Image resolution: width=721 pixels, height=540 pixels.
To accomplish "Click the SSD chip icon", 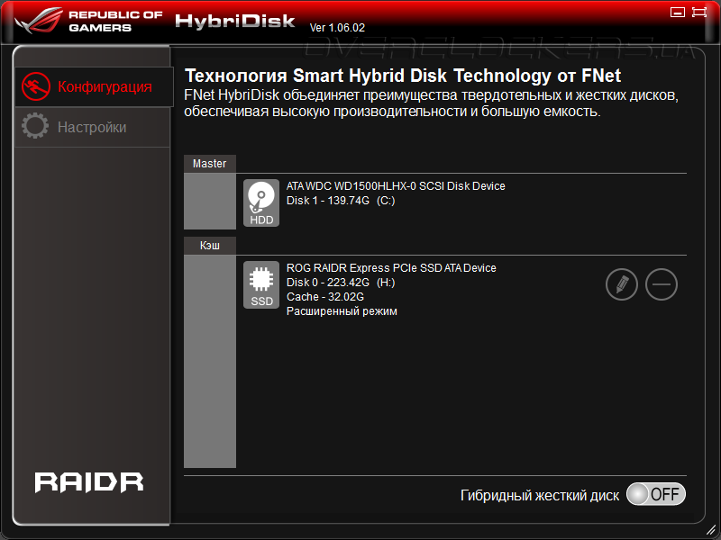I will tap(261, 284).
